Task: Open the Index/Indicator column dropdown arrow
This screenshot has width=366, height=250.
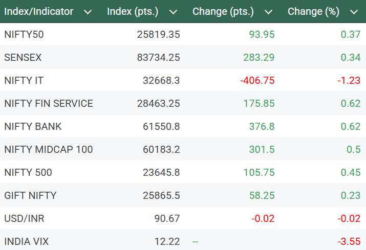Action: (88, 12)
